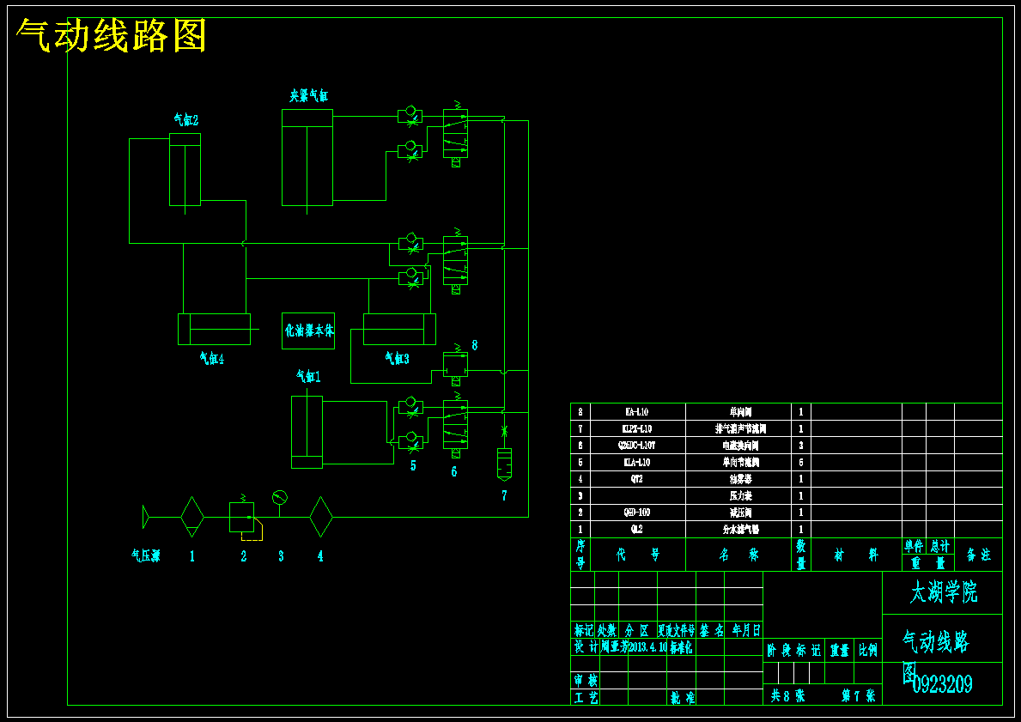This screenshot has width=1021, height=722.
Task: Select the 气缸4 label text
Action: [x=211, y=359]
